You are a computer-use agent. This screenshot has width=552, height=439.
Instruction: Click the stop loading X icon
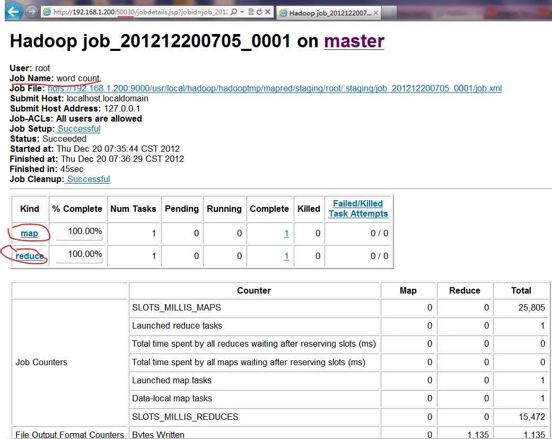pos(267,12)
